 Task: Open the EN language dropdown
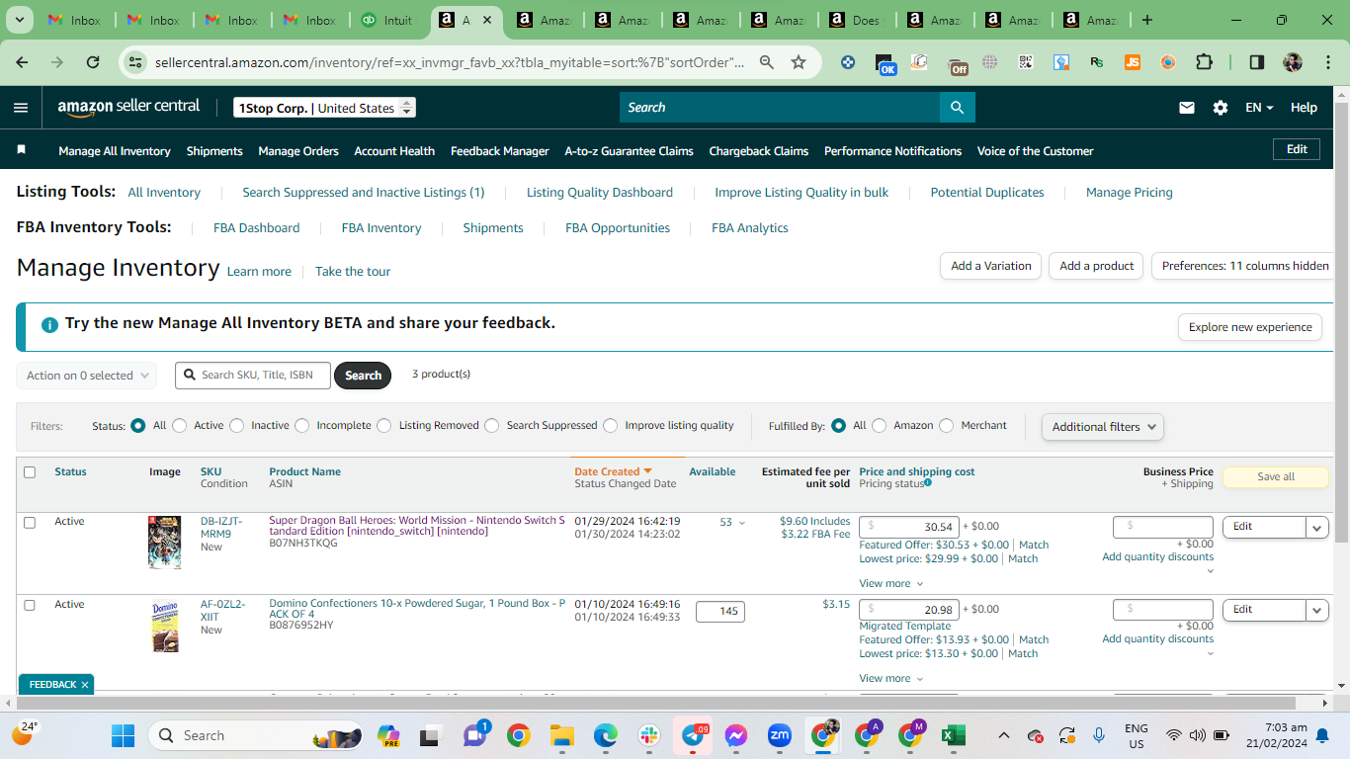(x=1259, y=108)
